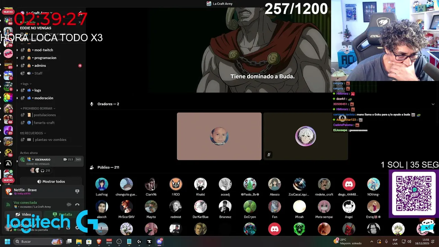Click the Oradores — 2 header
Image resolution: width=439 pixels, height=247 pixels.
108,104
